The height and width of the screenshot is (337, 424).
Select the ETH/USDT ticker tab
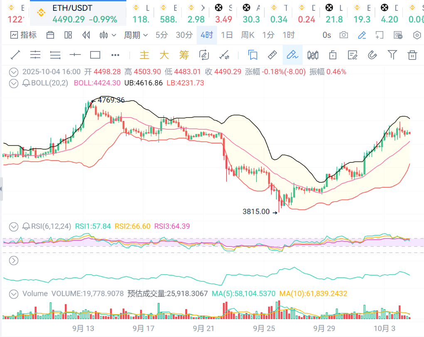click(78, 13)
